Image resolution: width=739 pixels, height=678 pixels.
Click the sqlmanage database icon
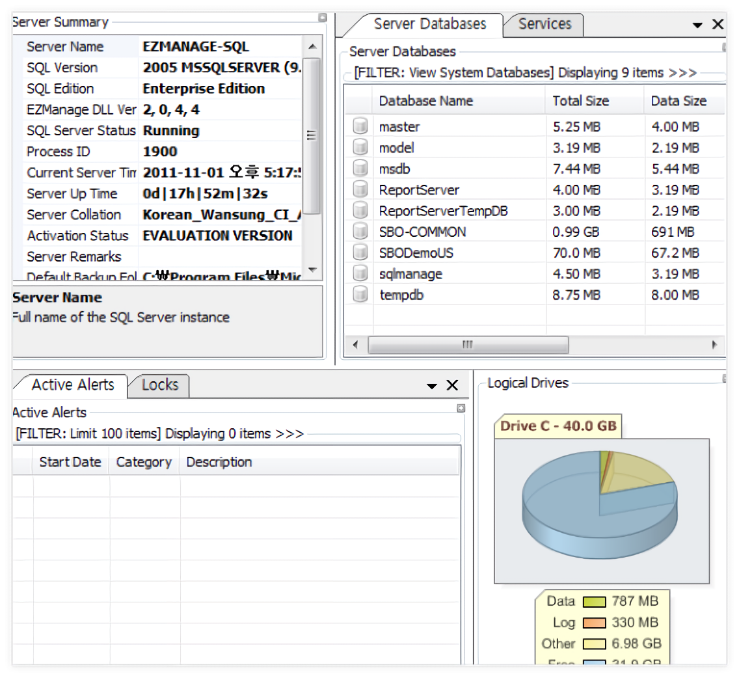pos(360,274)
